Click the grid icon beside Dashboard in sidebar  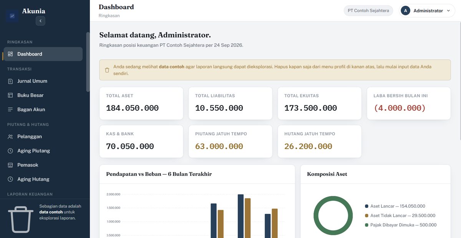coord(10,54)
